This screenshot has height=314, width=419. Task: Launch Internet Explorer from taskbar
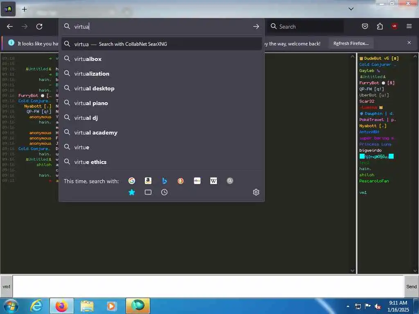(36, 306)
